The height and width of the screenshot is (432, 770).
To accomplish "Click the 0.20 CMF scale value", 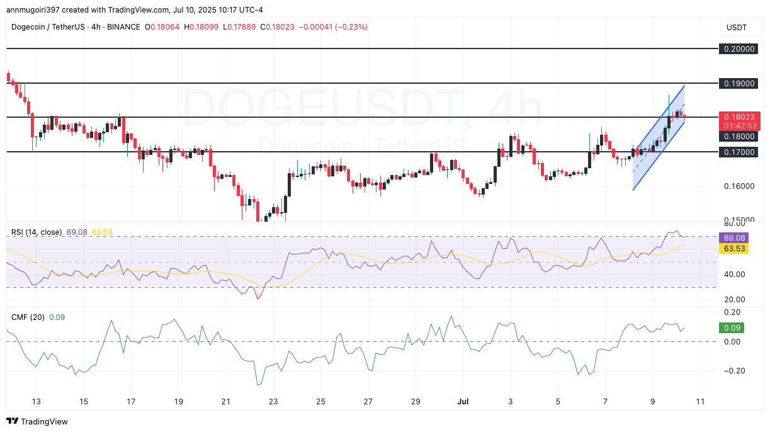I will [x=733, y=312].
